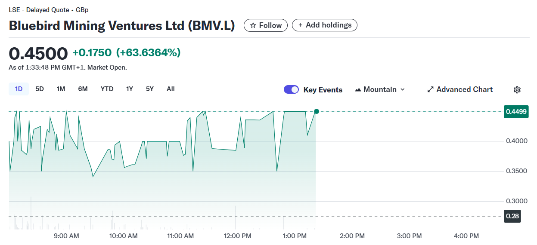Screen dimensions: 537x245
Task: Click the green current price dot on chart
Action: tap(317, 112)
